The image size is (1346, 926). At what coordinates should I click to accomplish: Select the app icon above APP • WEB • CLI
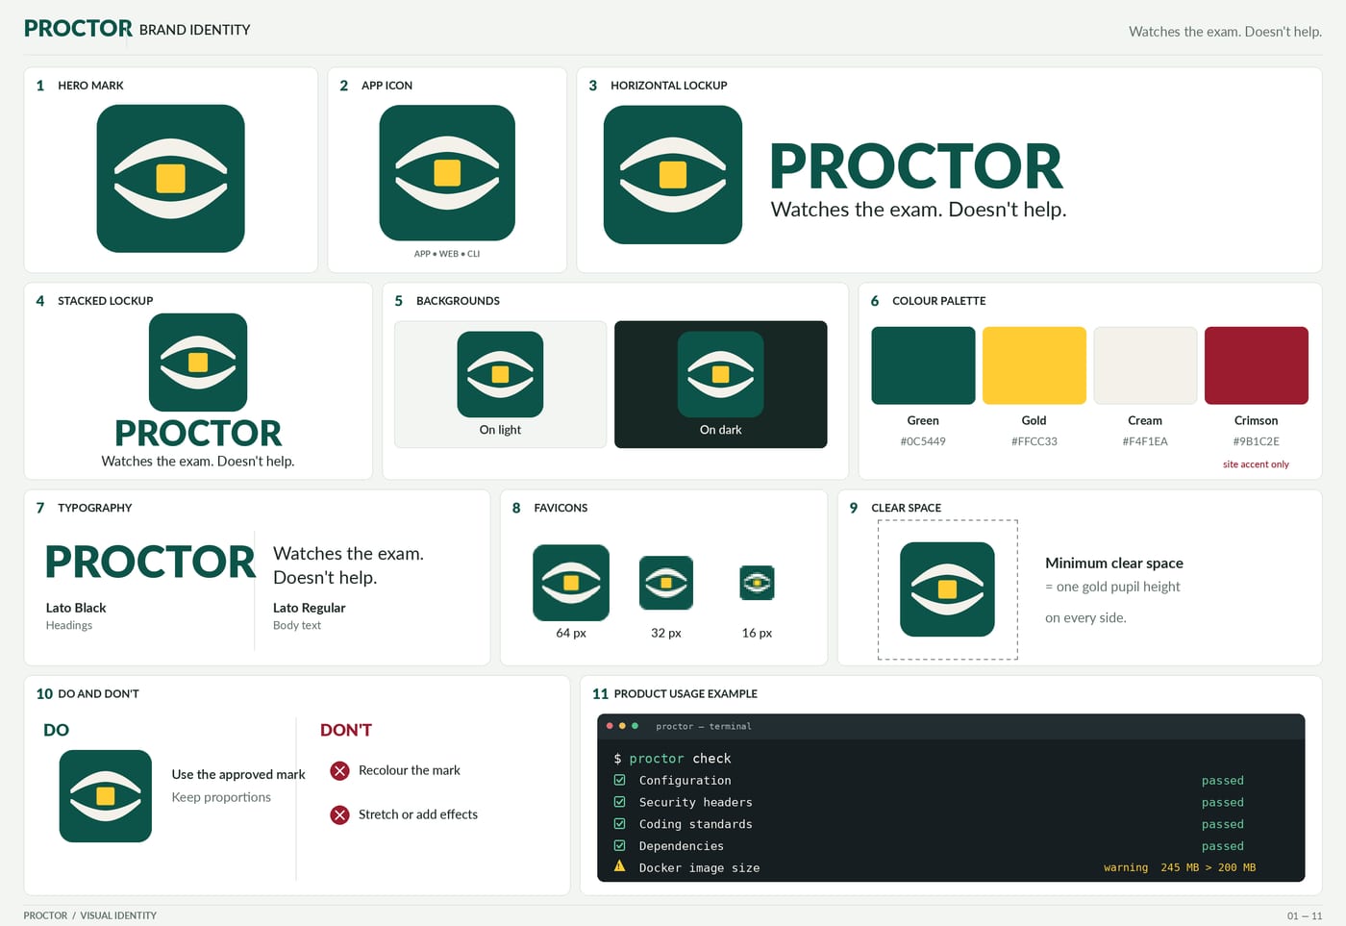pos(447,173)
